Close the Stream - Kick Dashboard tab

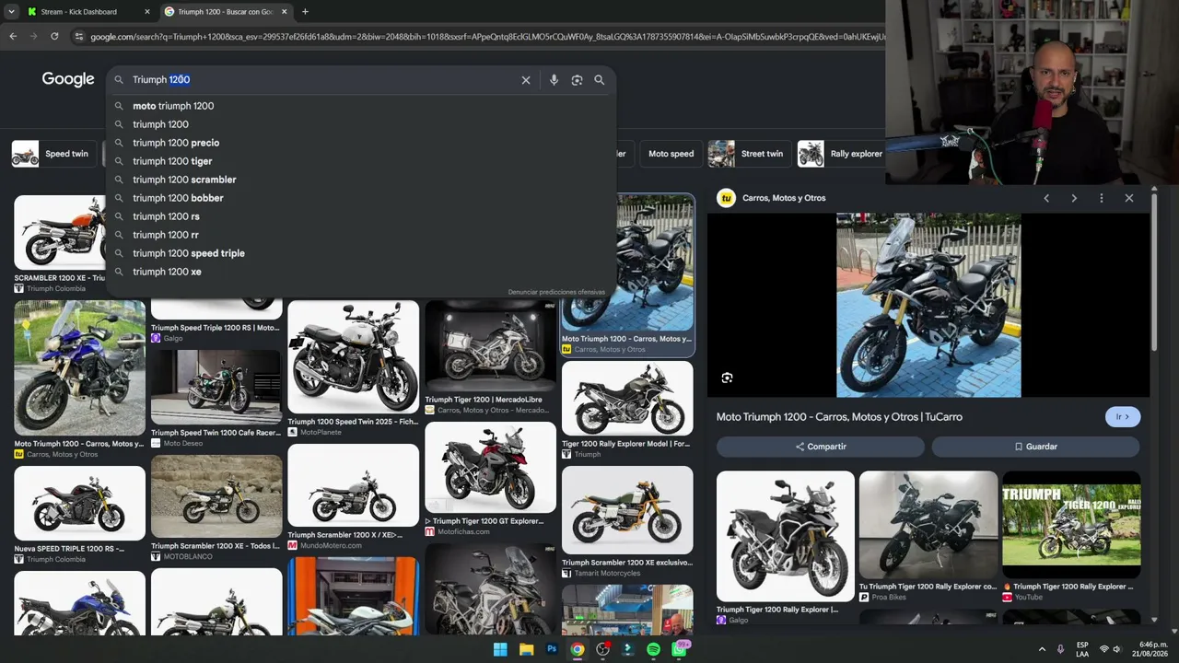click(146, 12)
